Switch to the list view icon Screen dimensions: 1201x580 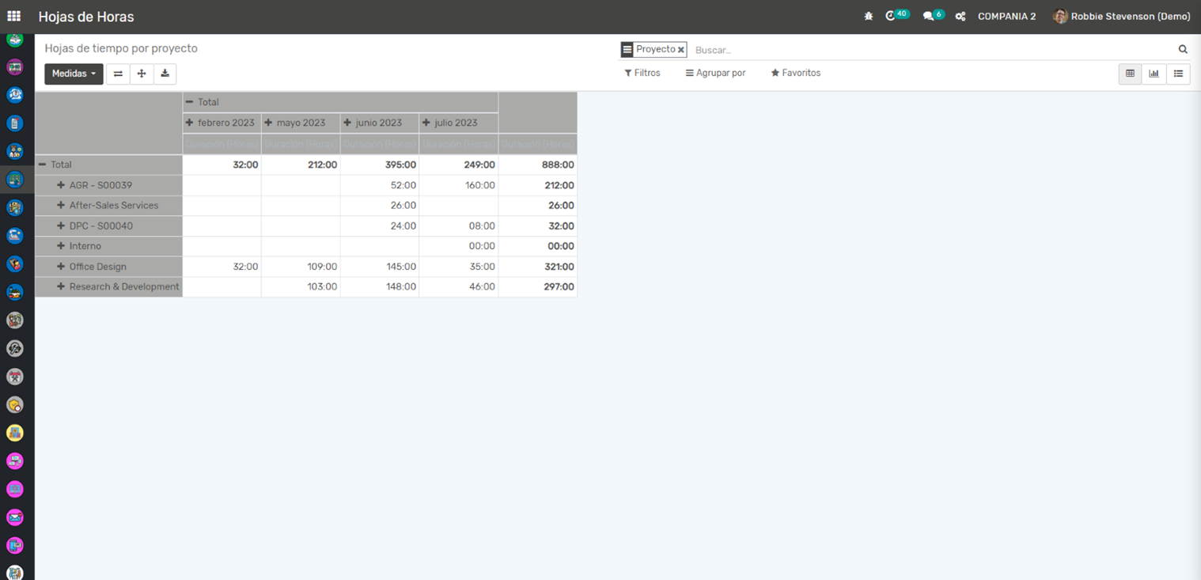tap(1178, 74)
